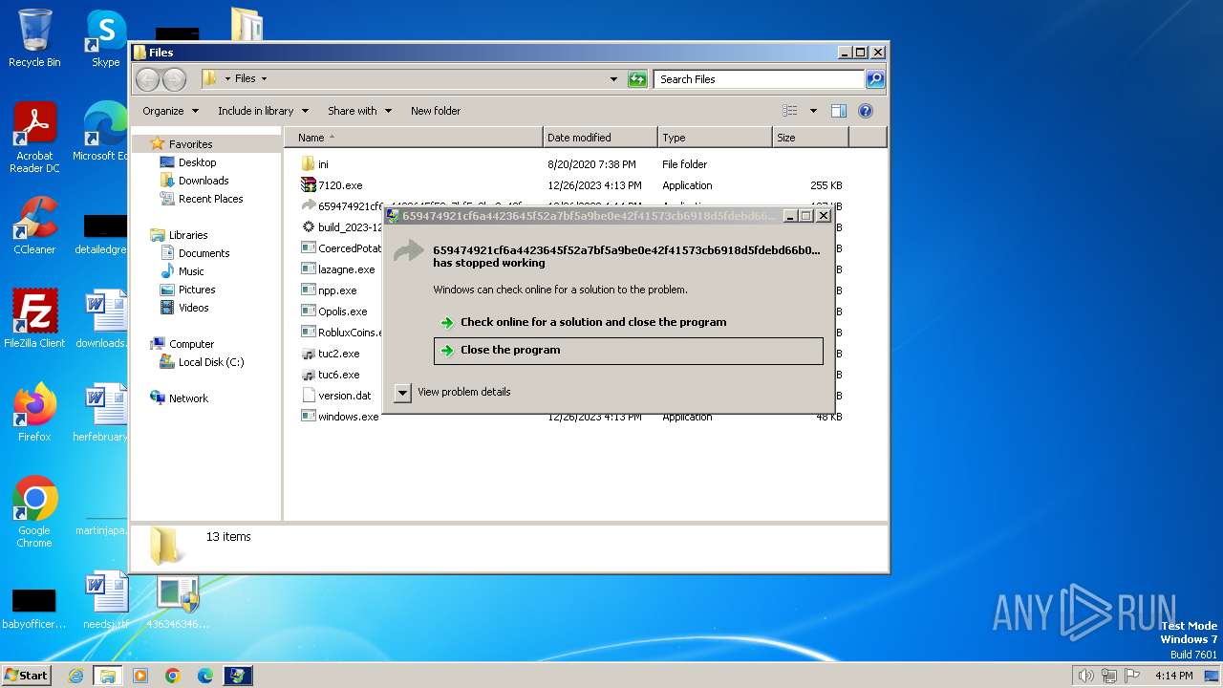Click the Explorer Forward navigation button
The width and height of the screenshot is (1223, 688).
point(174,79)
